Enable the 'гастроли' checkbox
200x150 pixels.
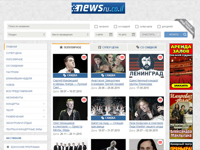(96, 27)
